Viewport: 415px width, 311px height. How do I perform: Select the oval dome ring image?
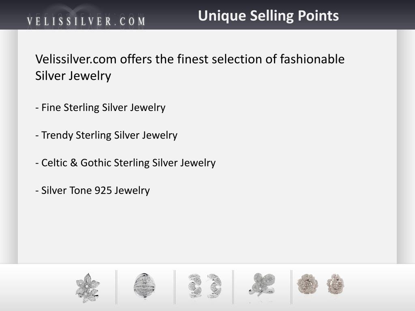144,286
